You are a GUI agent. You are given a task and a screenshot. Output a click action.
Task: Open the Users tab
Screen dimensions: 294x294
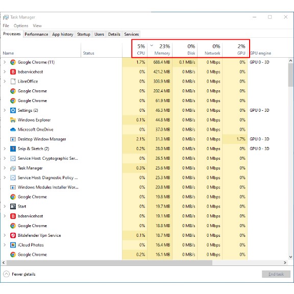99,34
